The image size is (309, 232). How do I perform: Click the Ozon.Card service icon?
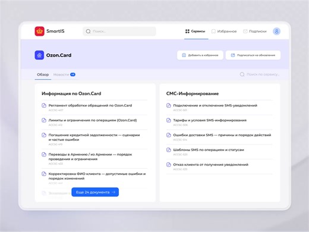(39, 55)
